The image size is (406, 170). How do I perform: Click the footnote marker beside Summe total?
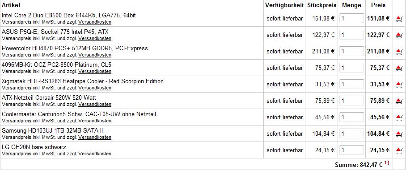click(387, 163)
